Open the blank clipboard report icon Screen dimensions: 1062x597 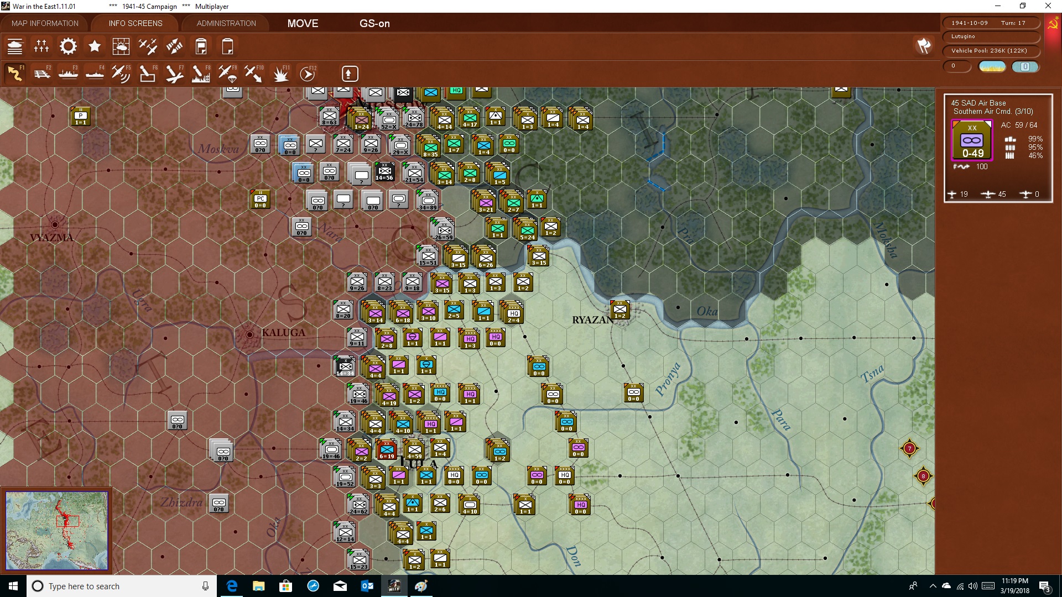[227, 46]
